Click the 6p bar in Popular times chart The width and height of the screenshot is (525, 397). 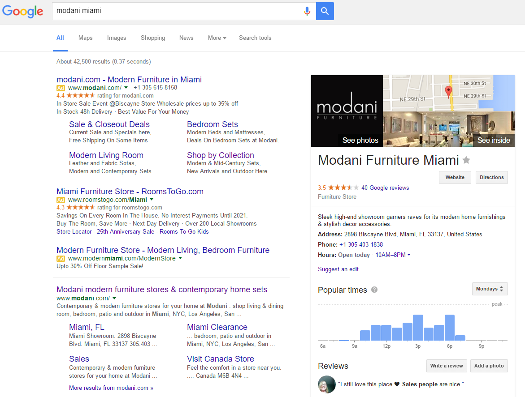click(x=450, y=328)
